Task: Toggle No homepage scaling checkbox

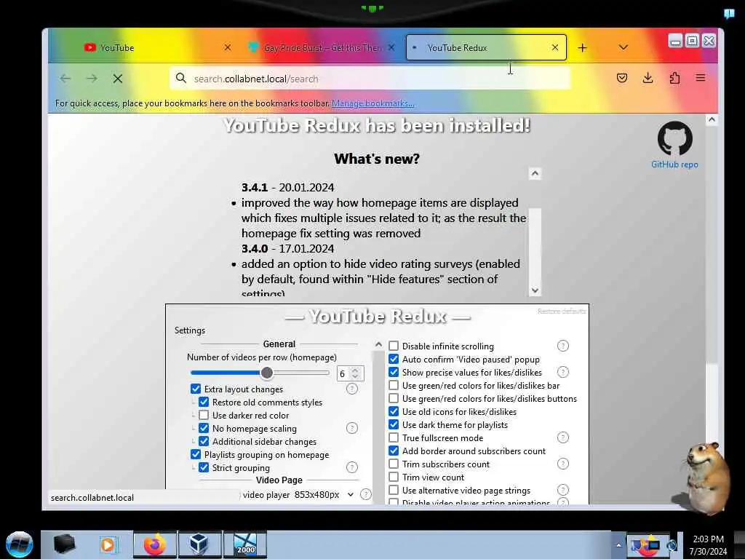Action: point(204,428)
